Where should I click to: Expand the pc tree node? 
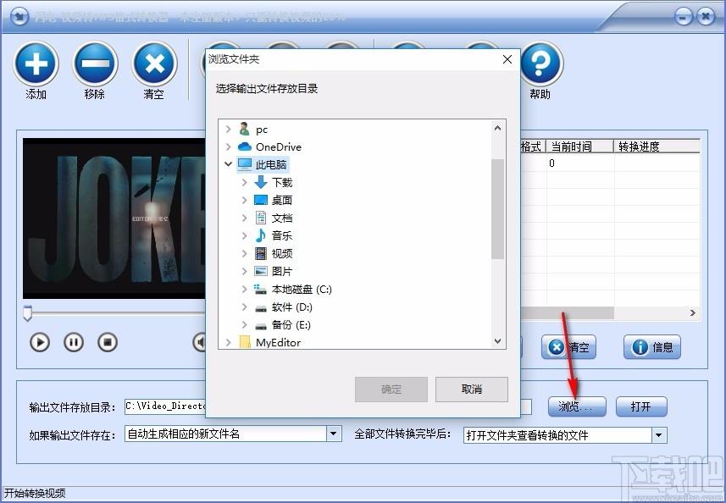click(228, 129)
